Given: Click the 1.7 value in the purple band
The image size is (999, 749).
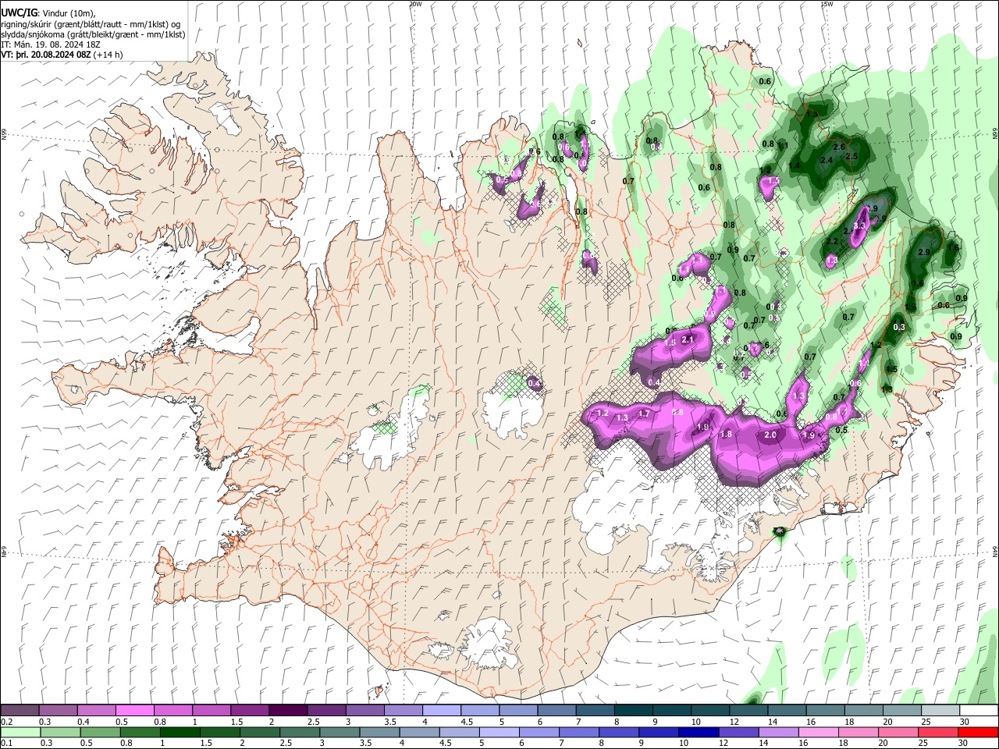Looking at the screenshot, I should tap(644, 414).
